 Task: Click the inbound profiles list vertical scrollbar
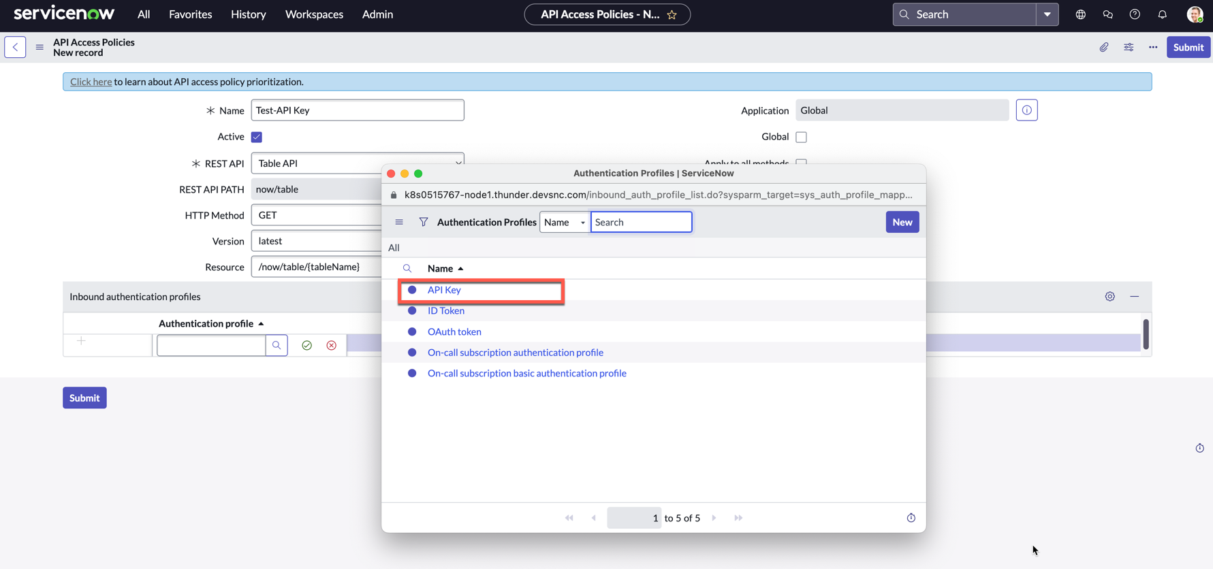click(1146, 334)
